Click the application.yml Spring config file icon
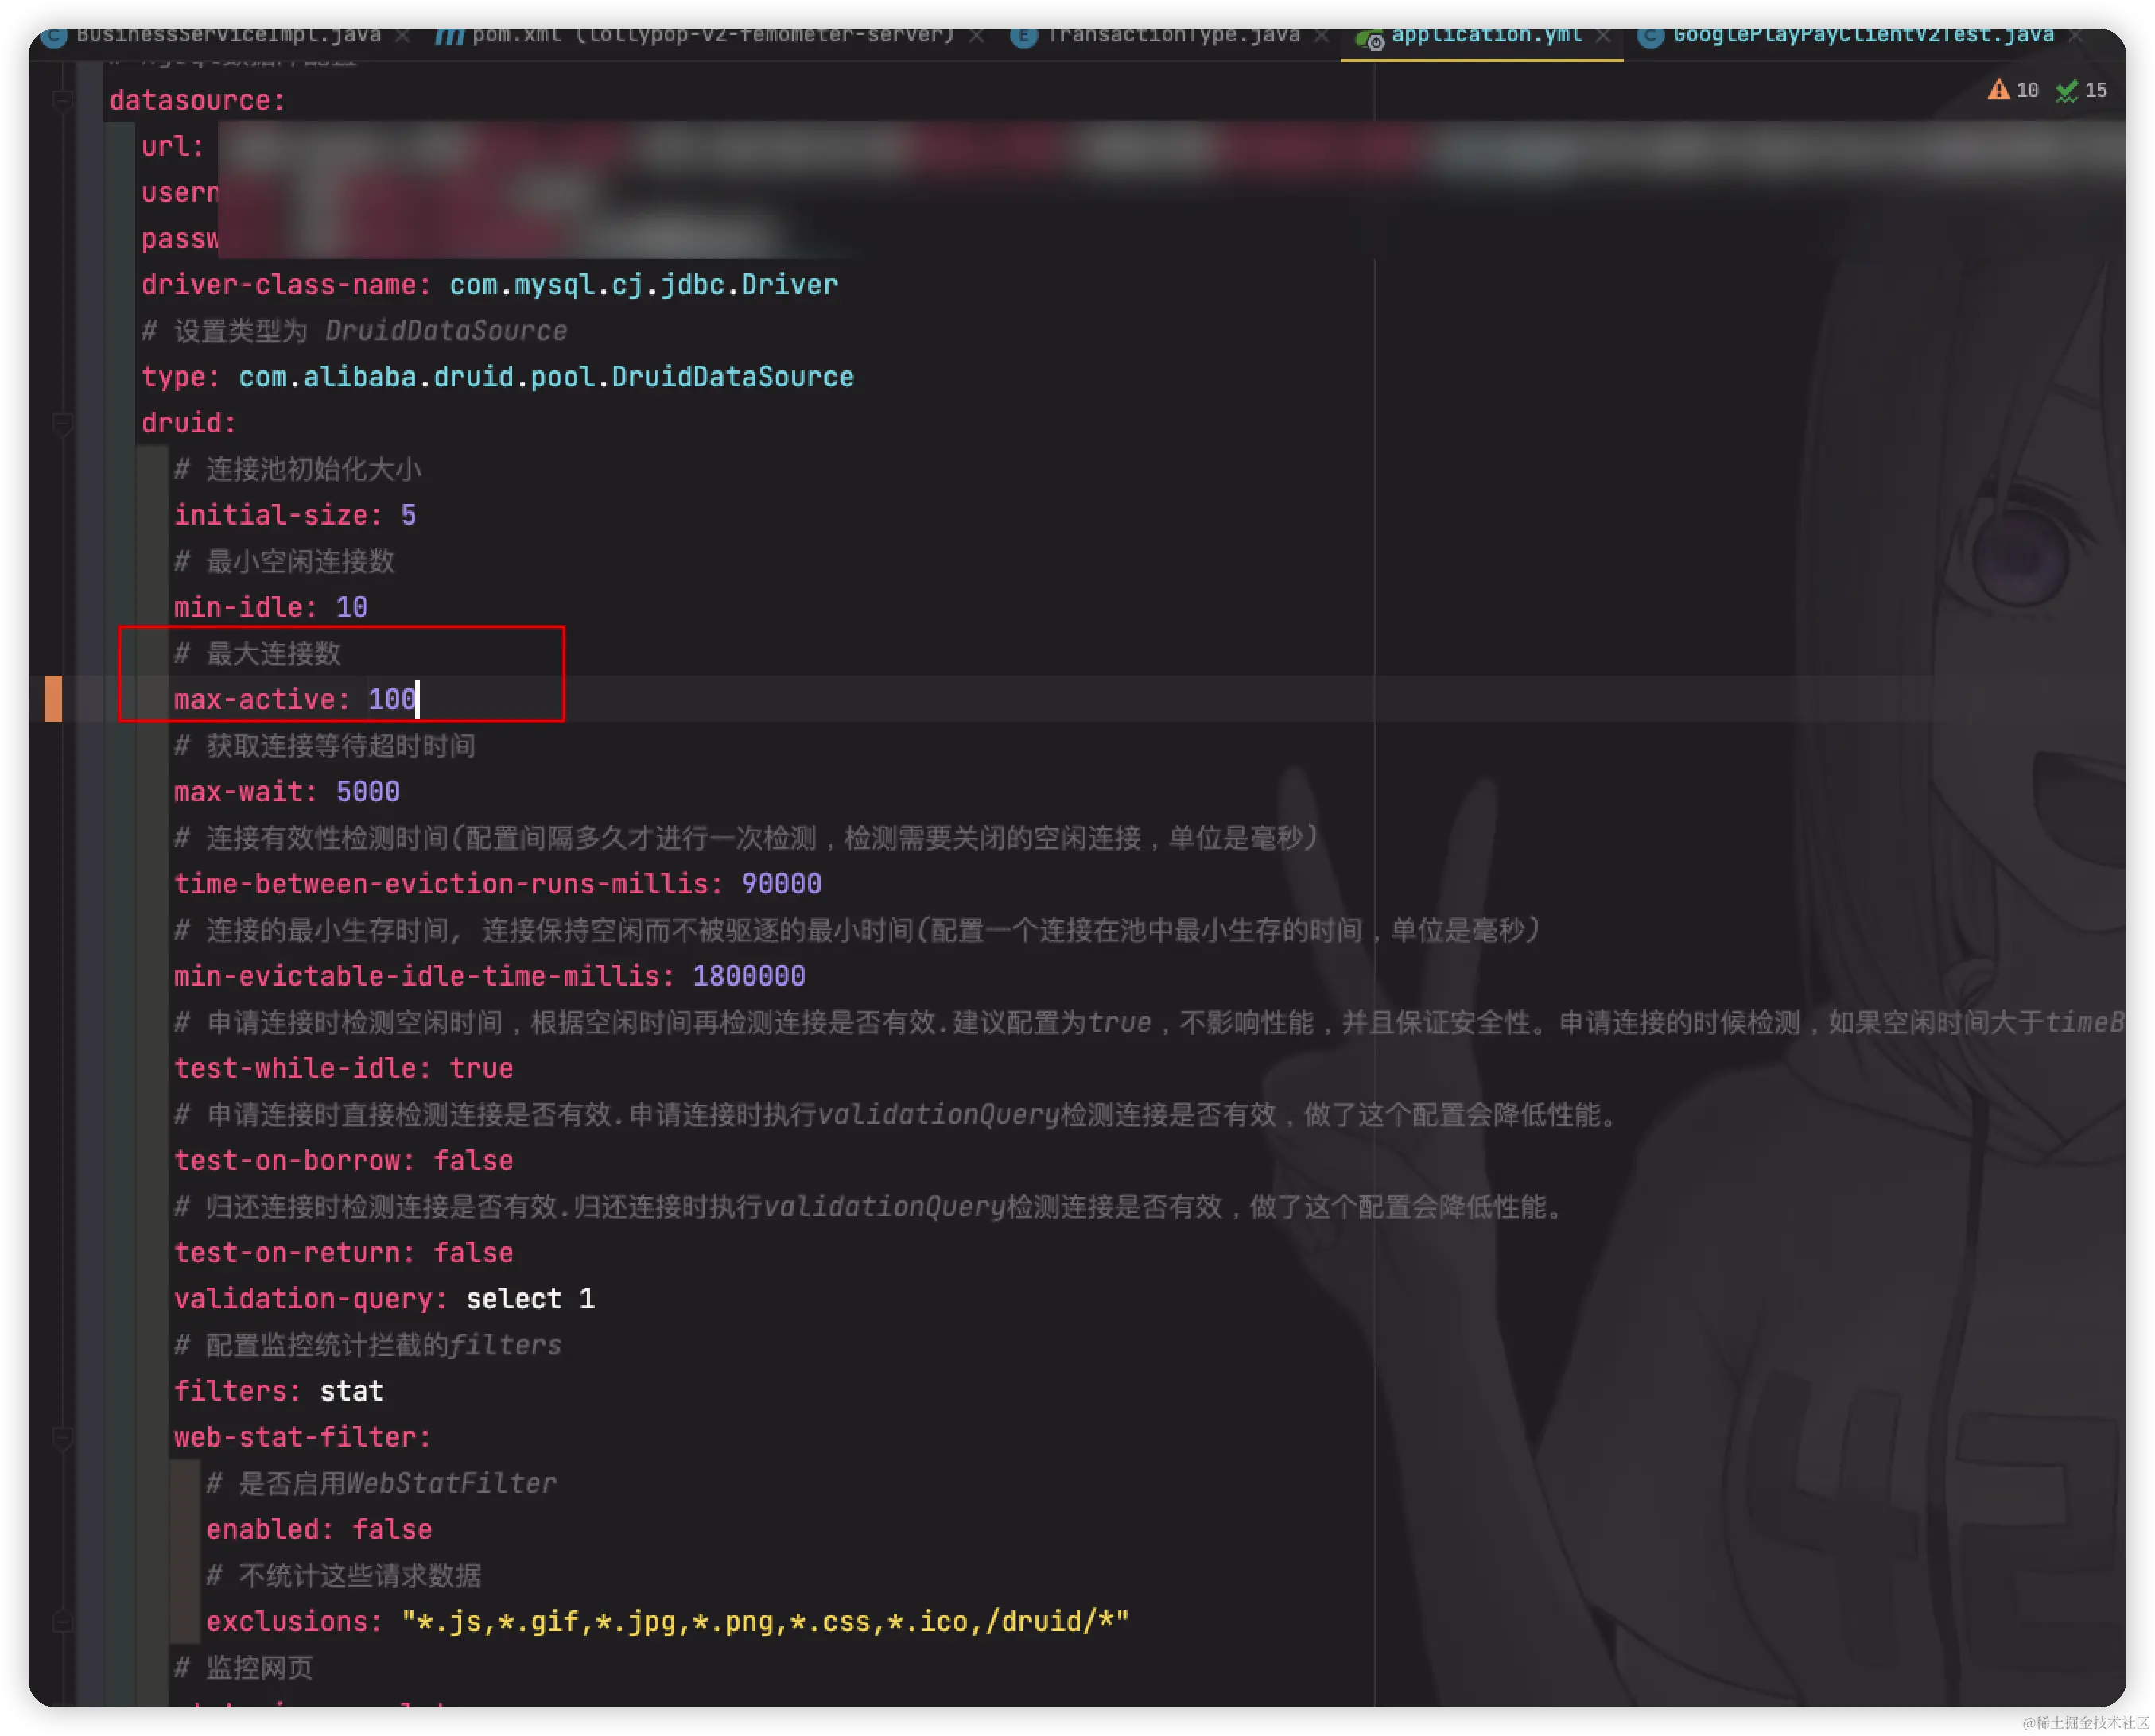The width and height of the screenshot is (2155, 1736). [1368, 38]
